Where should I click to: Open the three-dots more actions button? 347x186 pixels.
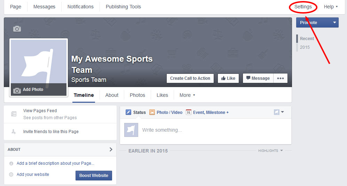pyautogui.click(x=281, y=78)
